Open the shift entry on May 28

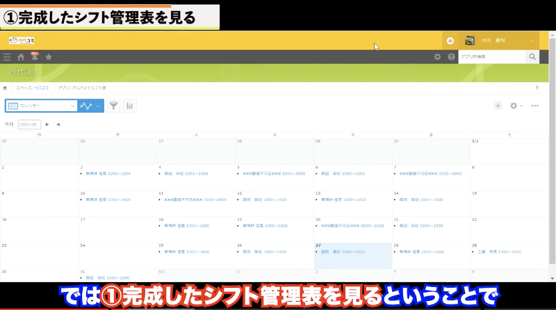tap(422, 252)
